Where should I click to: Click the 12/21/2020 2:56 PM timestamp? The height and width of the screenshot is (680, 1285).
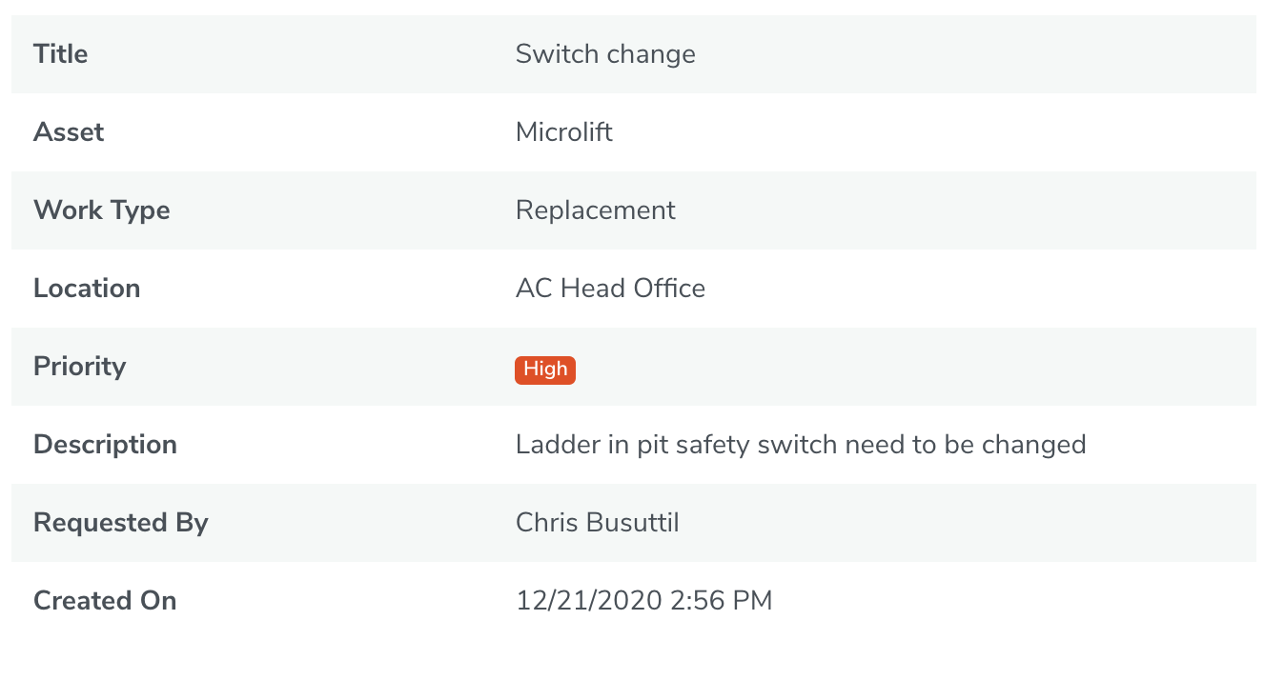[644, 601]
